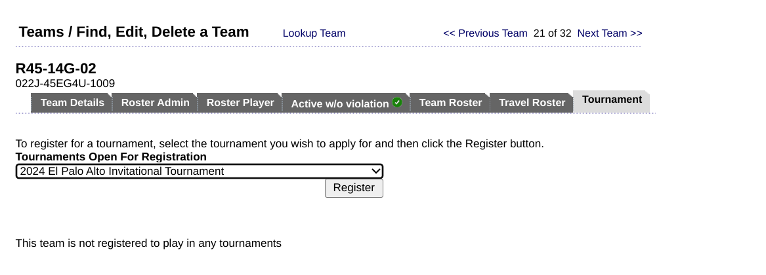Click the 'not registered to play' status message
Viewport: 766px width, 275px height.
(148, 244)
